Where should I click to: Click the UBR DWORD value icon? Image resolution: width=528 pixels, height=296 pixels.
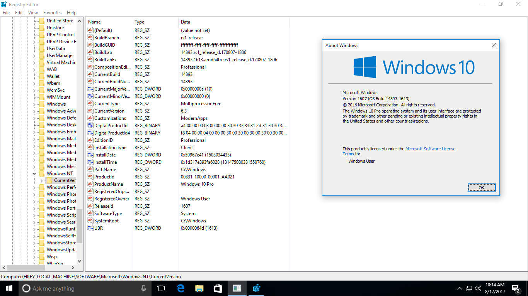(x=90, y=228)
